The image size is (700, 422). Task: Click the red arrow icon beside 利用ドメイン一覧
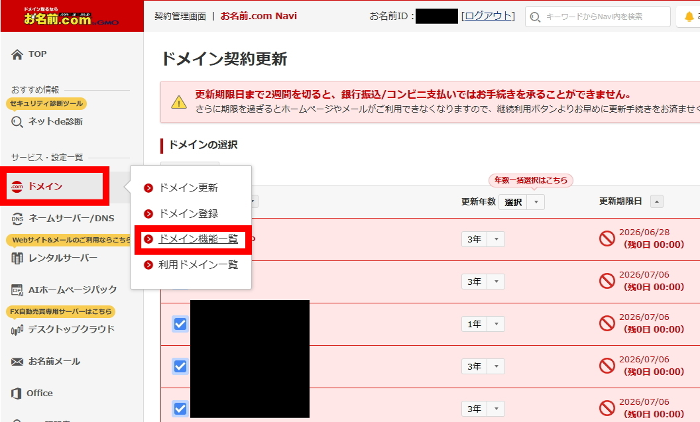click(x=148, y=265)
